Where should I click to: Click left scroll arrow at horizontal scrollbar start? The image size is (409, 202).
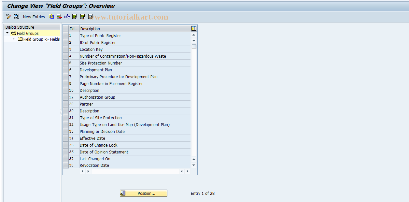pos(82,171)
